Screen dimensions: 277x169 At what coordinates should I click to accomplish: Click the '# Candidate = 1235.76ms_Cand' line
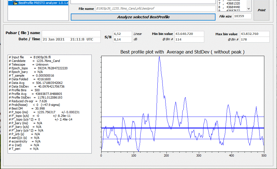point(34,61)
